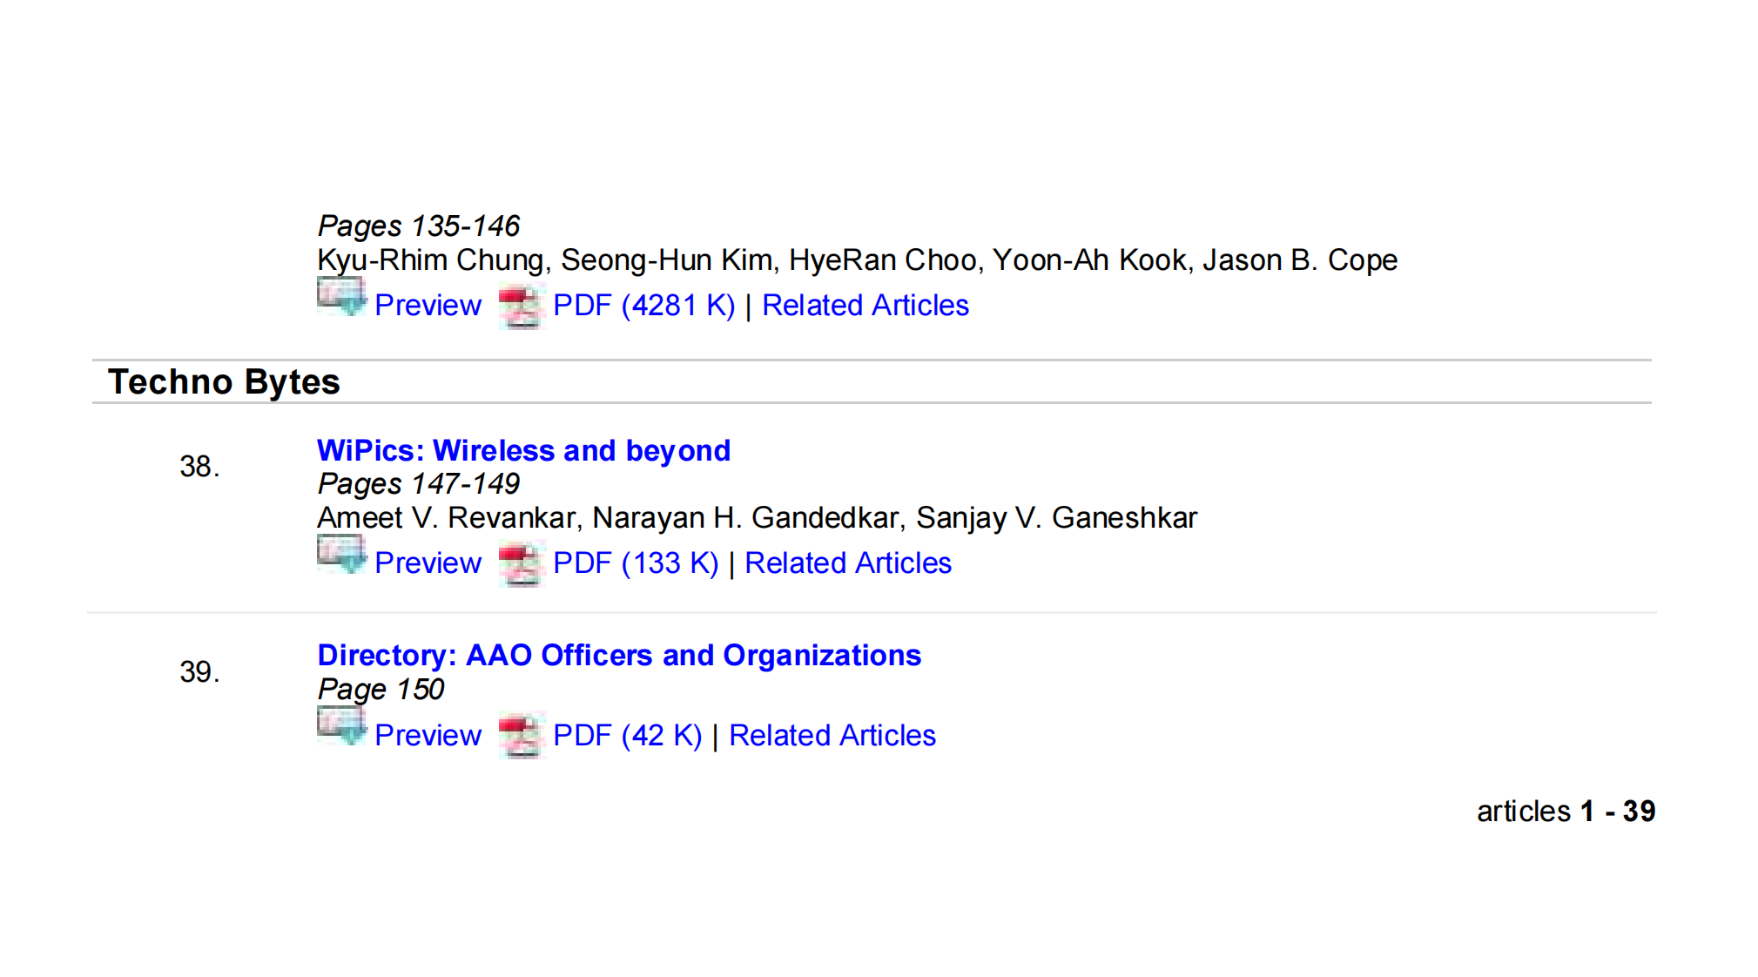This screenshot has width=1758, height=977.
Task: Download the PDF (42 K) link
Action: (x=627, y=736)
